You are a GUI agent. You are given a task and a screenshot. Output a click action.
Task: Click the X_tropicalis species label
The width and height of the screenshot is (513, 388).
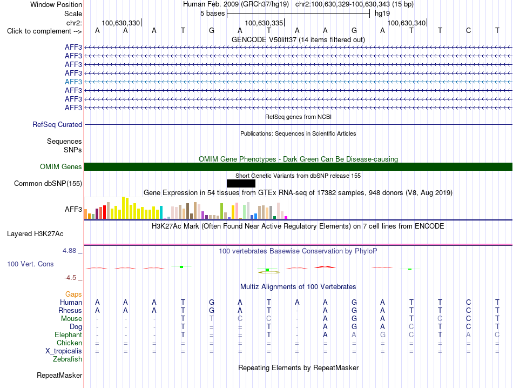point(64,351)
